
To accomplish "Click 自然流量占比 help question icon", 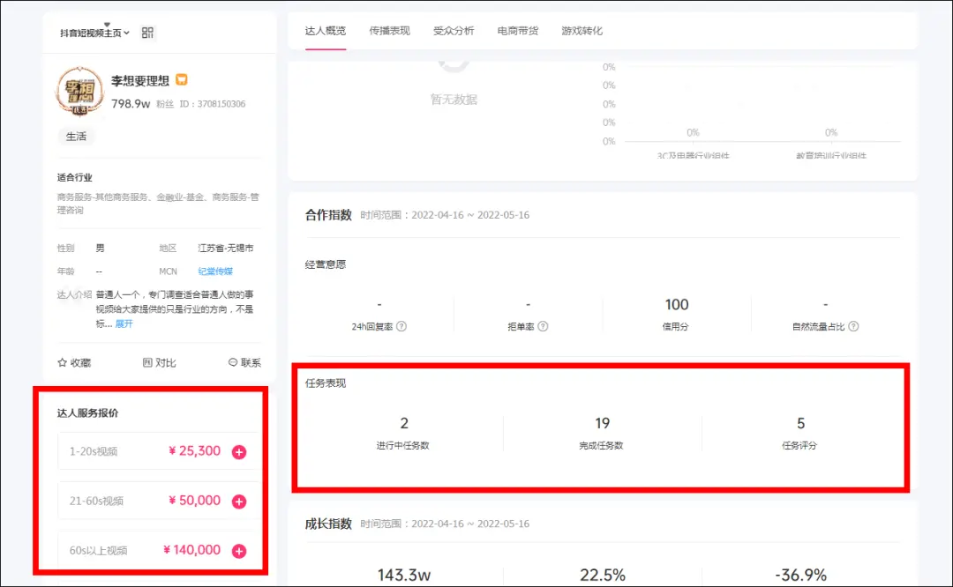I will point(853,326).
